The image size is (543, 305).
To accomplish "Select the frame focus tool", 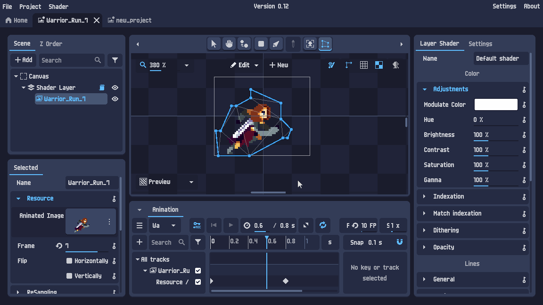I will pos(310,44).
